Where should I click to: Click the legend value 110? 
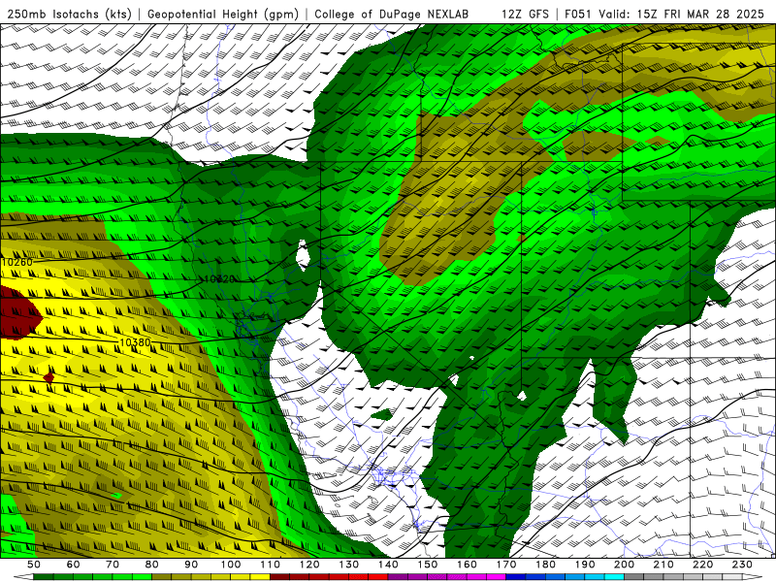270,565
